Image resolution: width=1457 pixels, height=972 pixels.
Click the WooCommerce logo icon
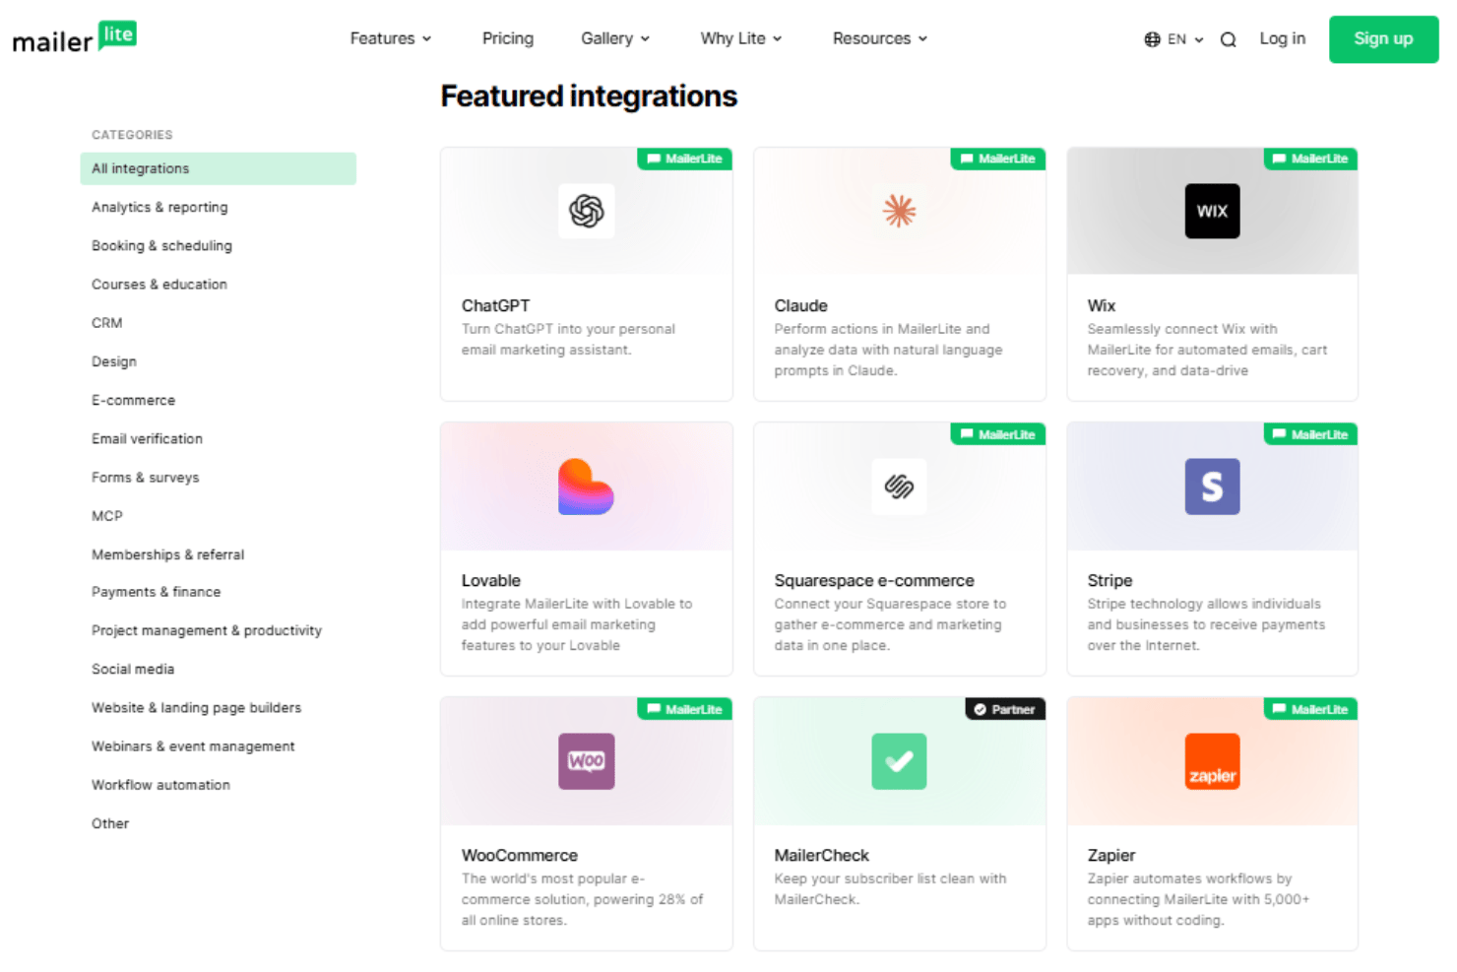pos(587,761)
